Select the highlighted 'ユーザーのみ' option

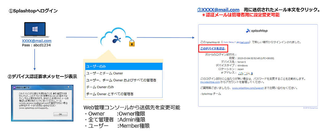[124, 66]
